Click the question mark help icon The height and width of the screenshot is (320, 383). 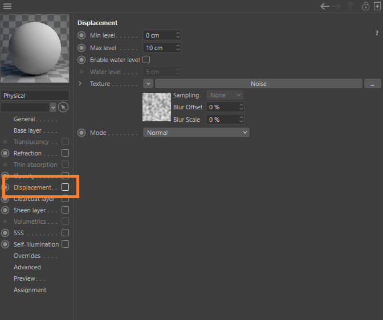377,34
